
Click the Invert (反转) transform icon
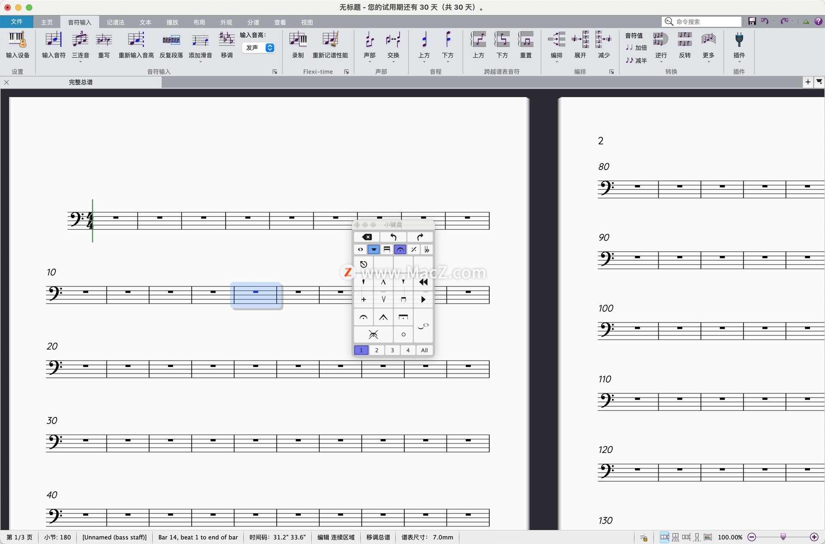pyautogui.click(x=684, y=45)
